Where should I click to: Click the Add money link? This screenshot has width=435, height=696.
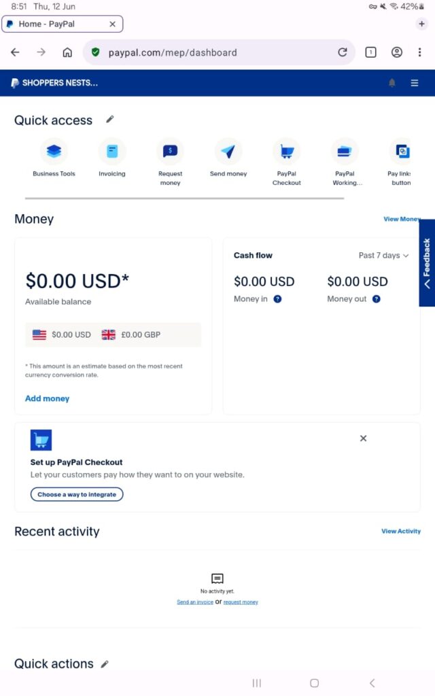coord(47,398)
